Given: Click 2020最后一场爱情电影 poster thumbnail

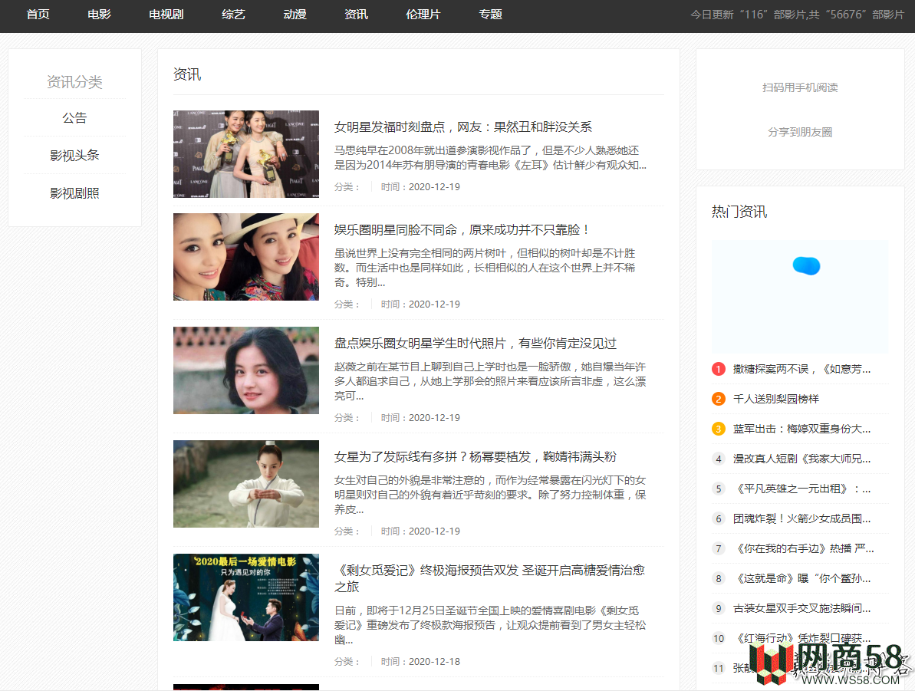Looking at the screenshot, I should tap(246, 597).
